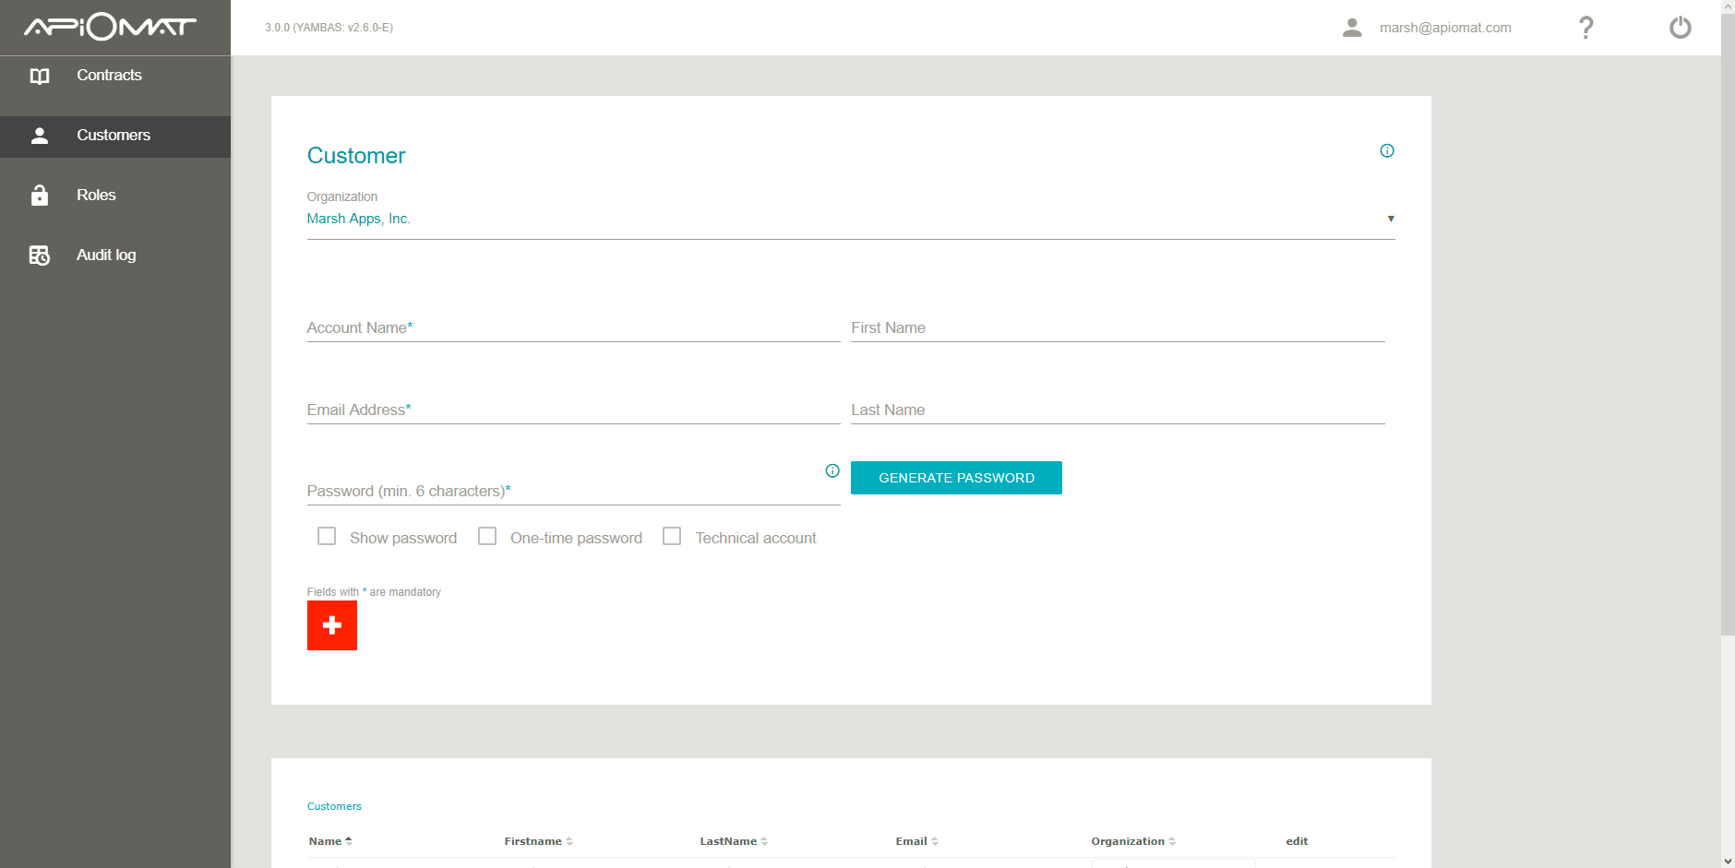Click info icon beside Customer heading

pos(1387,150)
